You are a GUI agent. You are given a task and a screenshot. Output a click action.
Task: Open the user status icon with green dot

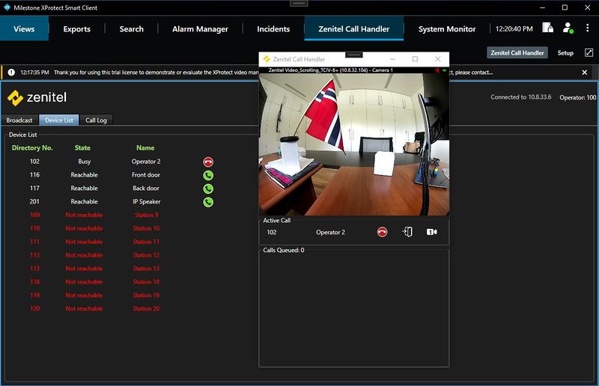tap(568, 28)
